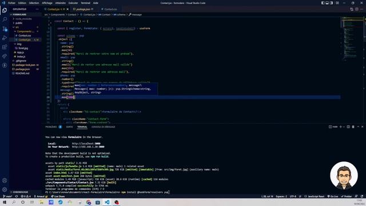Open README.md in the explorer
366x206 pixels.
coord(26,73)
